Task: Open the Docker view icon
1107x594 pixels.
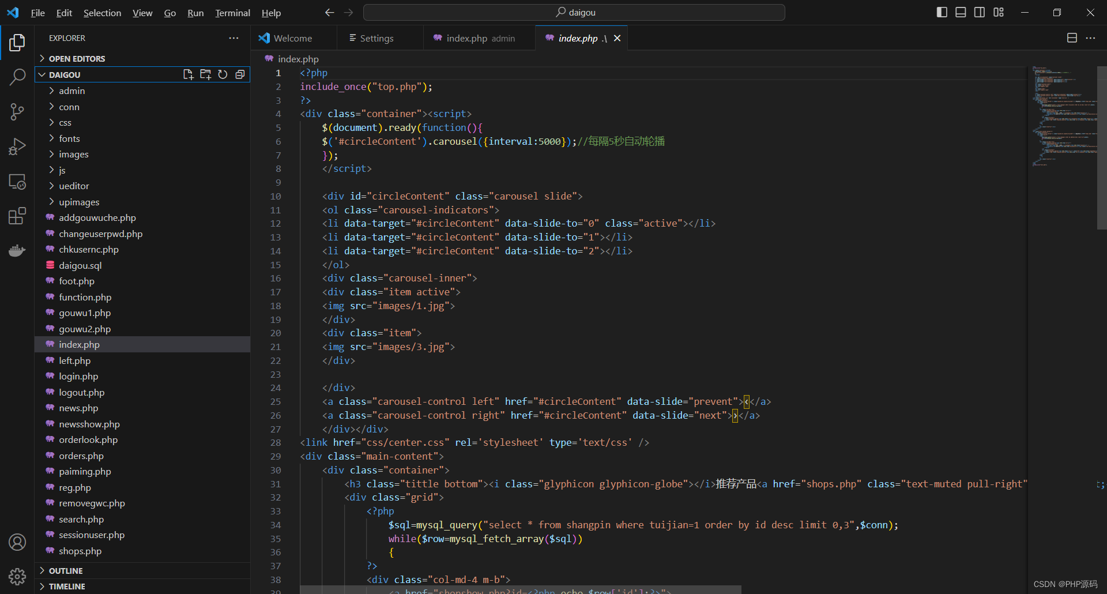Action: [x=17, y=251]
